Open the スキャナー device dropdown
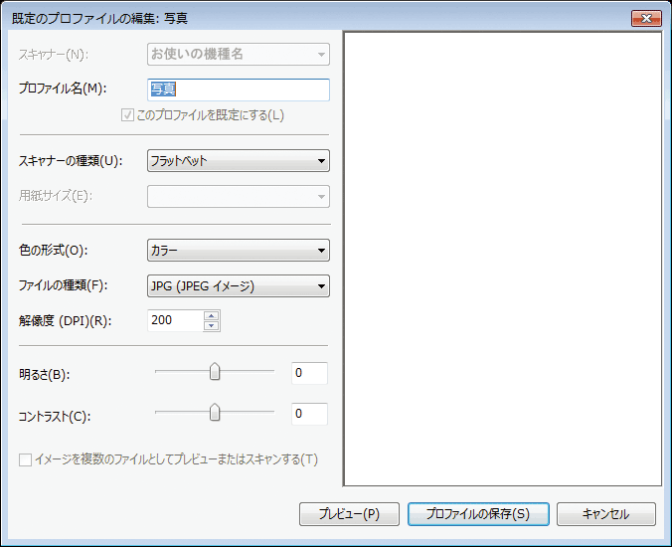 [238, 54]
